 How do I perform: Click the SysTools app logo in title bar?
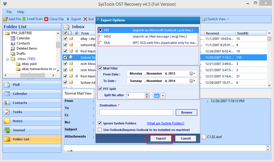(x=5, y=3)
